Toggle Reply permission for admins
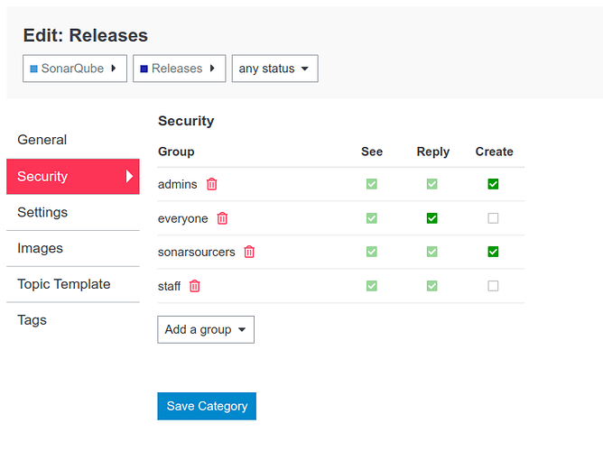 (431, 184)
